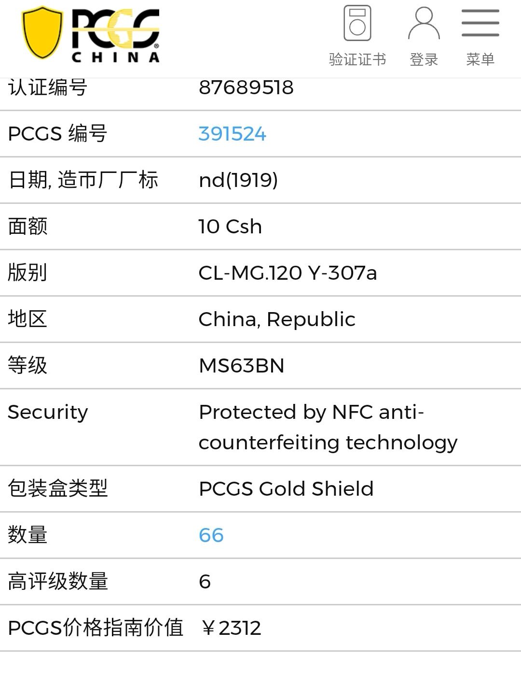Tap the 菜单 label
The height and width of the screenshot is (673, 521).
480,59
